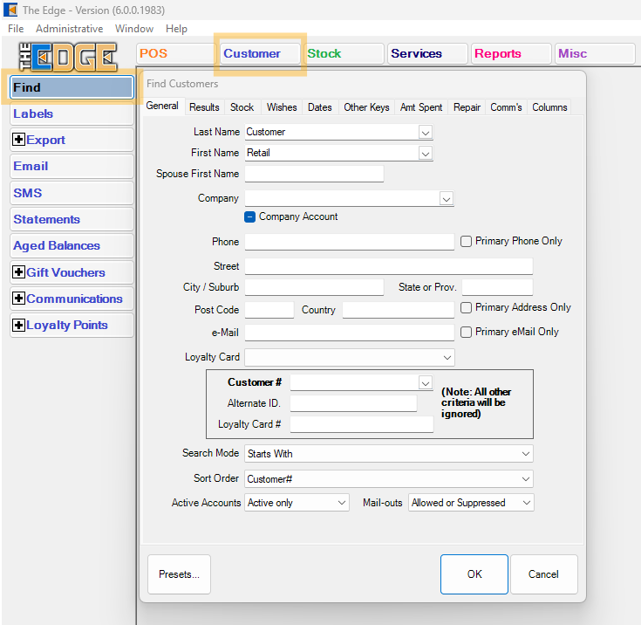This screenshot has width=641, height=625.
Task: Select the Amt Spent tab
Action: (x=421, y=107)
